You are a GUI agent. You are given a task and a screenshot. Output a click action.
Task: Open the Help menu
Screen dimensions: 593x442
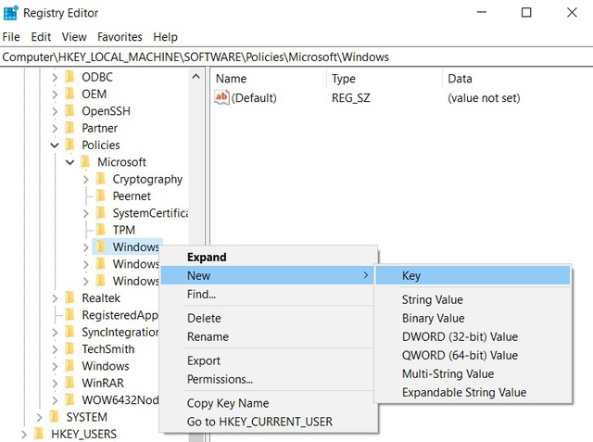165,37
